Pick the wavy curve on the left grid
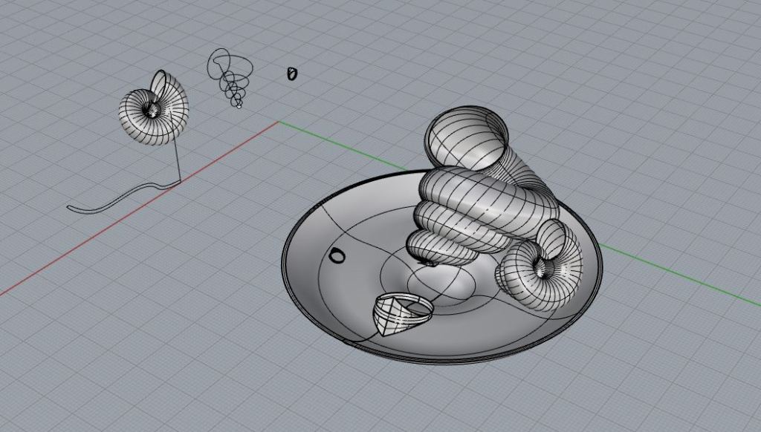The image size is (761, 432). click(119, 197)
